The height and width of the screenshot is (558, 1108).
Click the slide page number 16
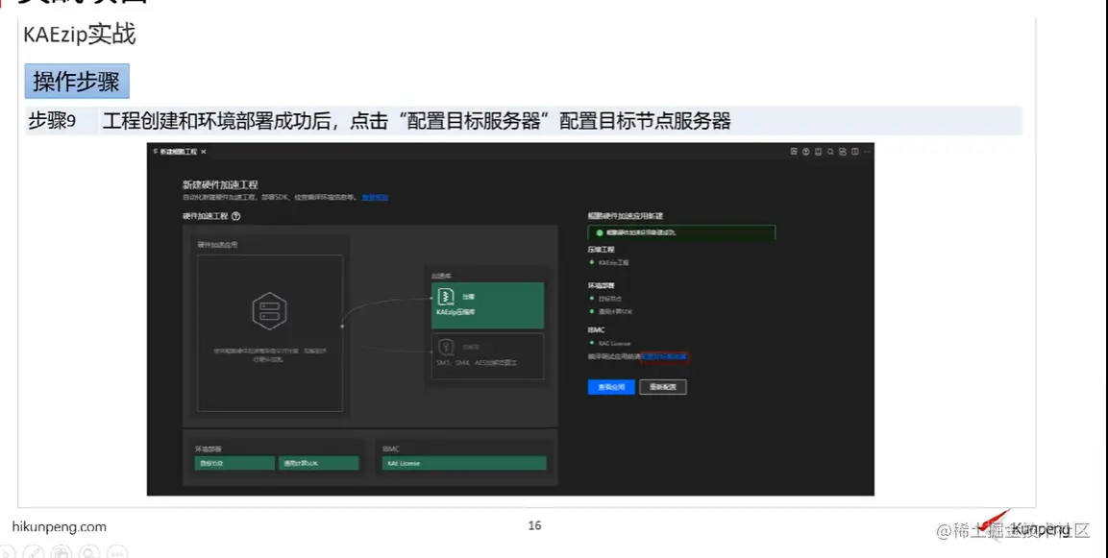535,525
